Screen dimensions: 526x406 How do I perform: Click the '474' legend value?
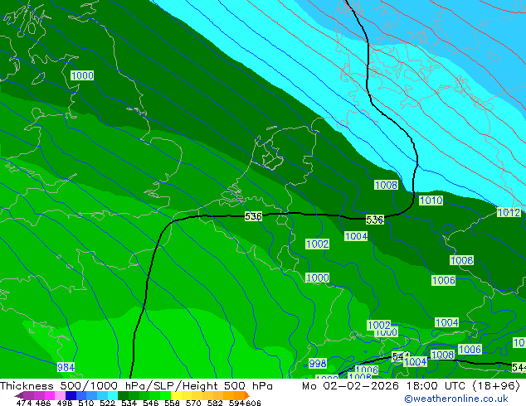(x=24, y=403)
